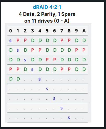
Task: Click third-row red P under drive 5
Action: coord(47,60)
